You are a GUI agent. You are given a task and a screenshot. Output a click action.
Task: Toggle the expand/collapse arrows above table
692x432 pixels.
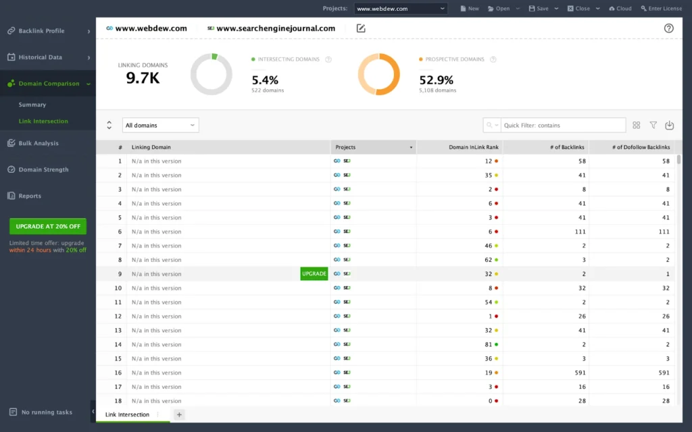(x=109, y=126)
